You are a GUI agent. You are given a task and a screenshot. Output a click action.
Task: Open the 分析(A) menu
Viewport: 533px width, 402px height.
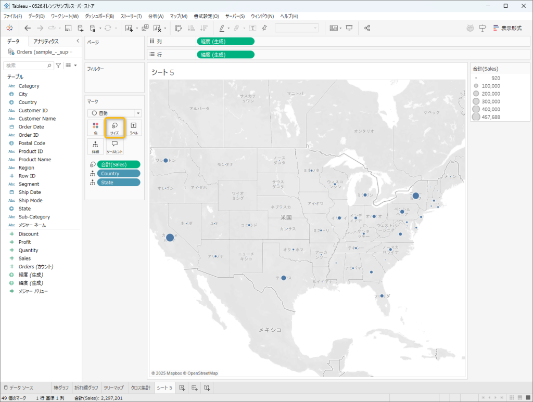[x=156, y=16]
